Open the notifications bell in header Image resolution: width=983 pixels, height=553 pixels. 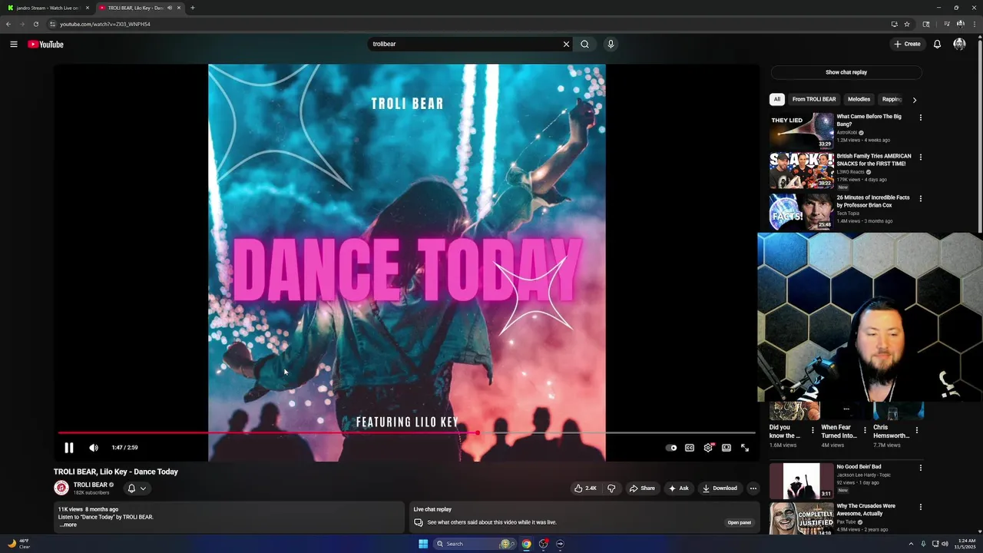tap(937, 44)
